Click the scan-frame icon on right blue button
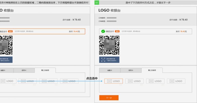This screenshot has width=197, height=103. [103, 60]
